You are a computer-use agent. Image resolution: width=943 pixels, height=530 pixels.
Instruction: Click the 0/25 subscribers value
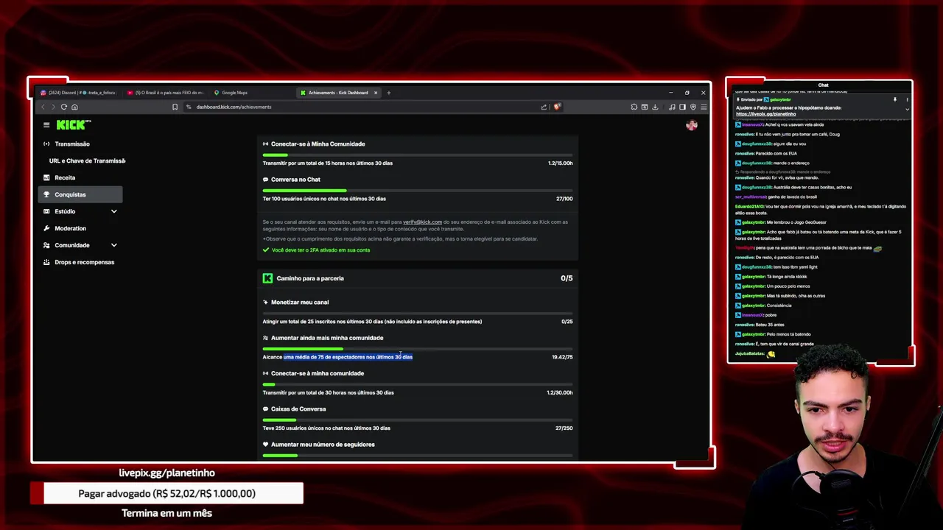click(x=567, y=322)
